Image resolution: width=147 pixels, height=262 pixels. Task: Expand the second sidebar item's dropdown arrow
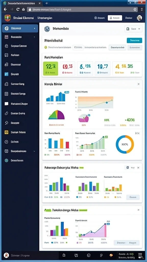click(34, 37)
